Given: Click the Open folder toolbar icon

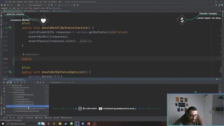Looking at the screenshot, I should click(2, 5).
